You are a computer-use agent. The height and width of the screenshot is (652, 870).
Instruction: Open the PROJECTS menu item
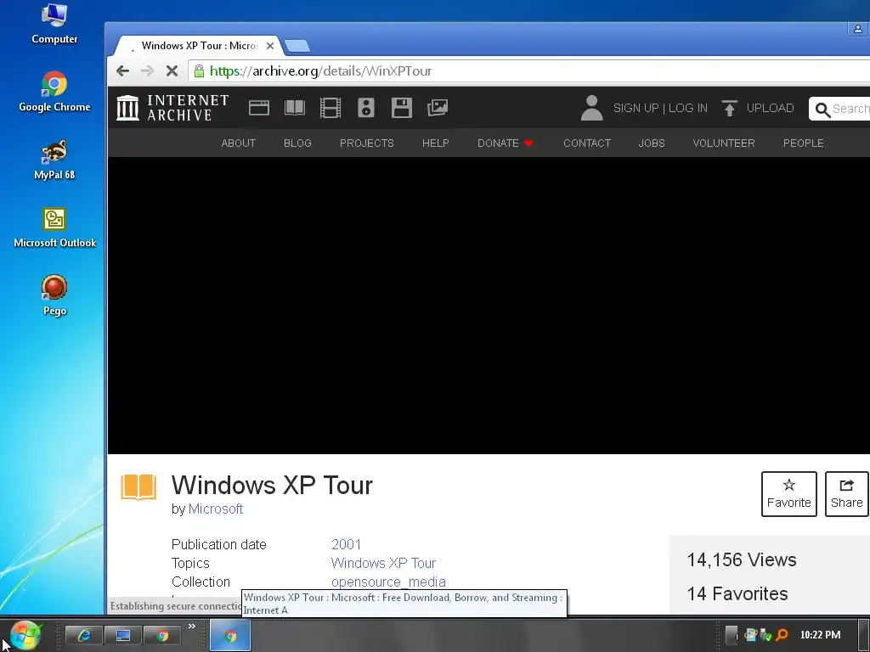(x=367, y=143)
